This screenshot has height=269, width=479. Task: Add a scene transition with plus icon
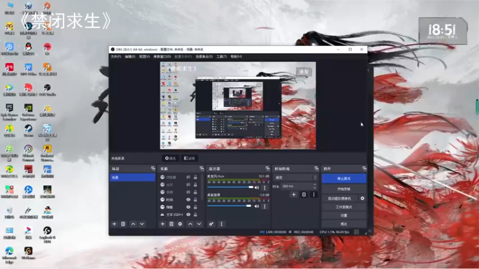(x=294, y=195)
